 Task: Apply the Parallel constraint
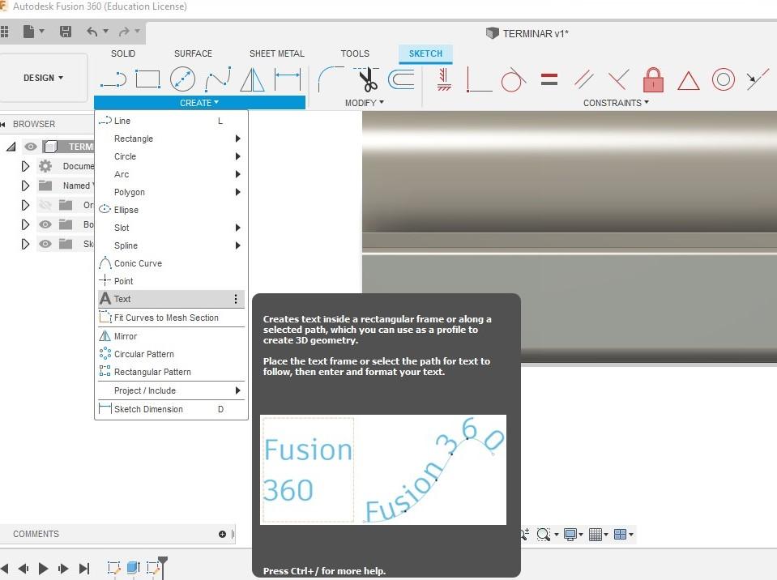tap(583, 79)
